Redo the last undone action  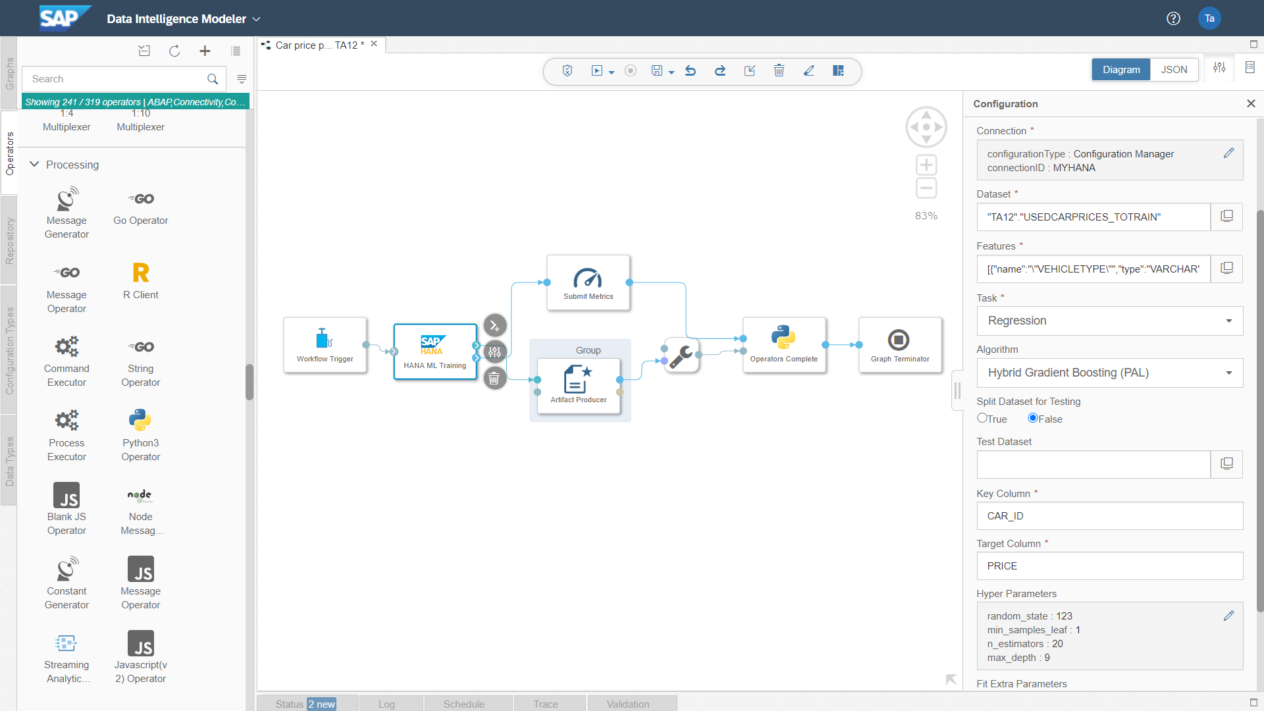720,70
